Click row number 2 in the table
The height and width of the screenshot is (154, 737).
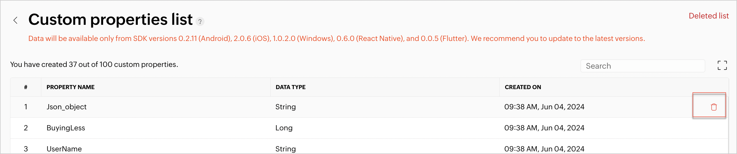coord(26,128)
